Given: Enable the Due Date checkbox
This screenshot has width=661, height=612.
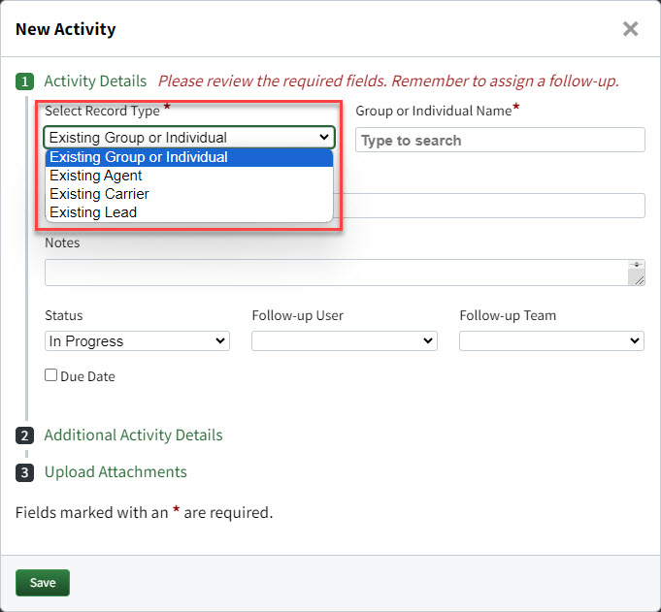Looking at the screenshot, I should 51,375.
